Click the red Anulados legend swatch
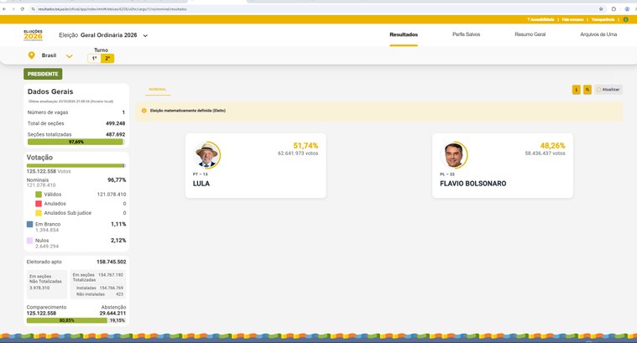This screenshot has height=343, width=637. 39,203
